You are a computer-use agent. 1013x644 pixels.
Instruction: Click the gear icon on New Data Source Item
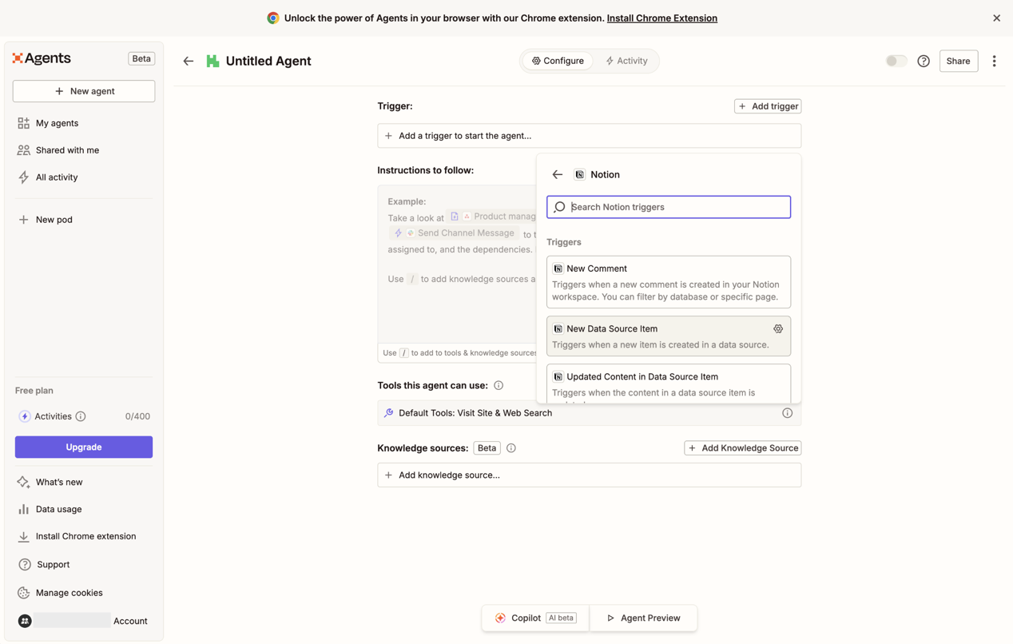coord(777,328)
